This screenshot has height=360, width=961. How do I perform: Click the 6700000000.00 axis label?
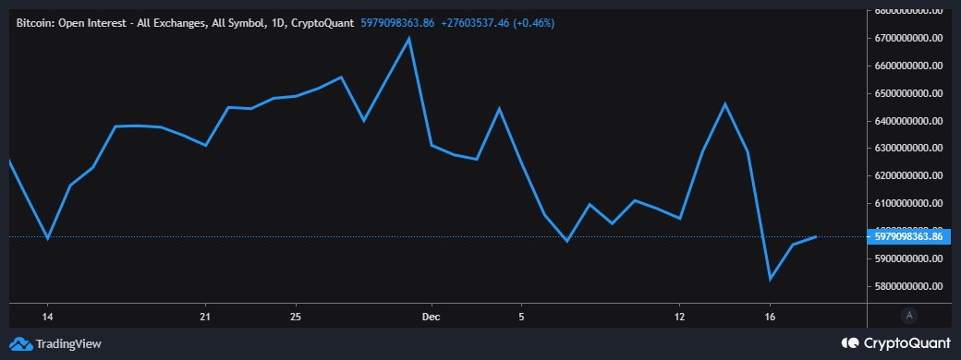pyautogui.click(x=909, y=38)
